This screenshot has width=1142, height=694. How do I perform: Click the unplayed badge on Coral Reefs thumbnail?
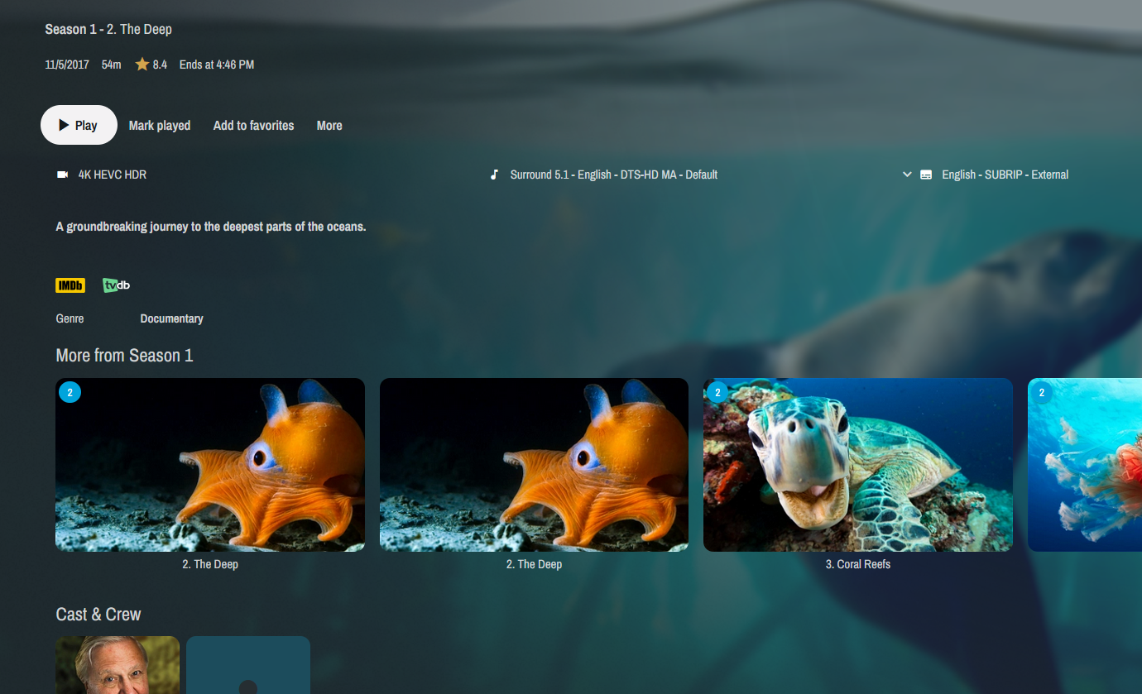point(717,392)
